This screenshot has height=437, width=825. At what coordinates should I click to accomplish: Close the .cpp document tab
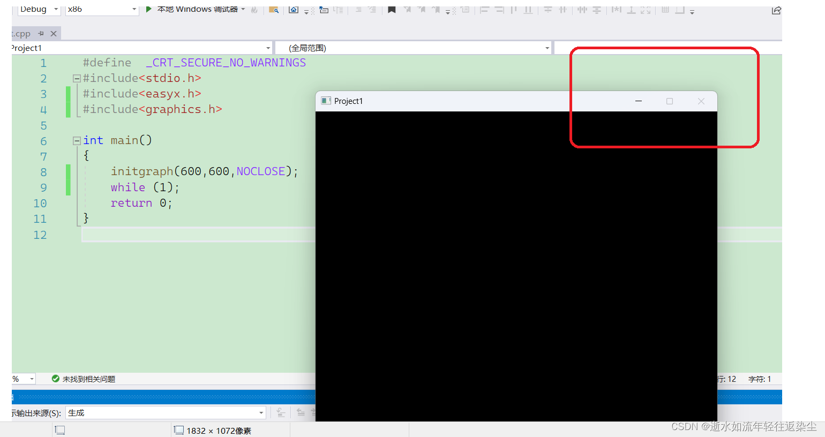tap(54, 34)
